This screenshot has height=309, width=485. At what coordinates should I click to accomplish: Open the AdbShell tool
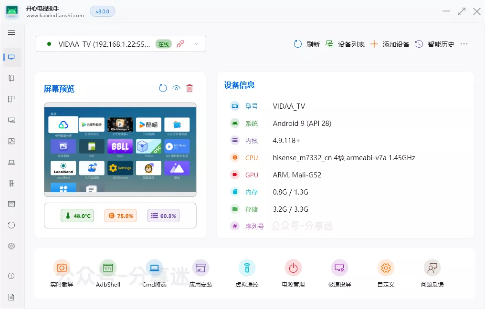coord(108,268)
